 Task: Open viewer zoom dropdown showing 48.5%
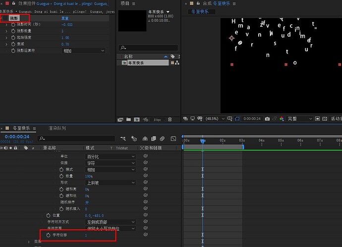pos(215,119)
